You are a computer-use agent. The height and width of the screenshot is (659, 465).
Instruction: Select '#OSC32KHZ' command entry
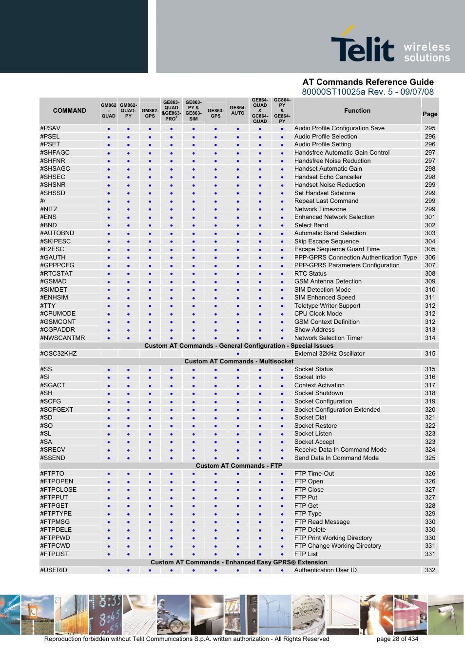(58, 354)
